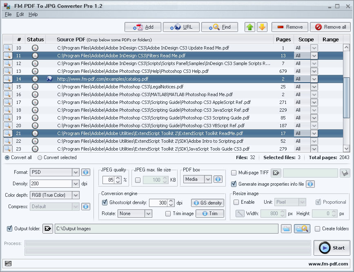Enable the Multi-page TIFF checkbox

[234, 173]
